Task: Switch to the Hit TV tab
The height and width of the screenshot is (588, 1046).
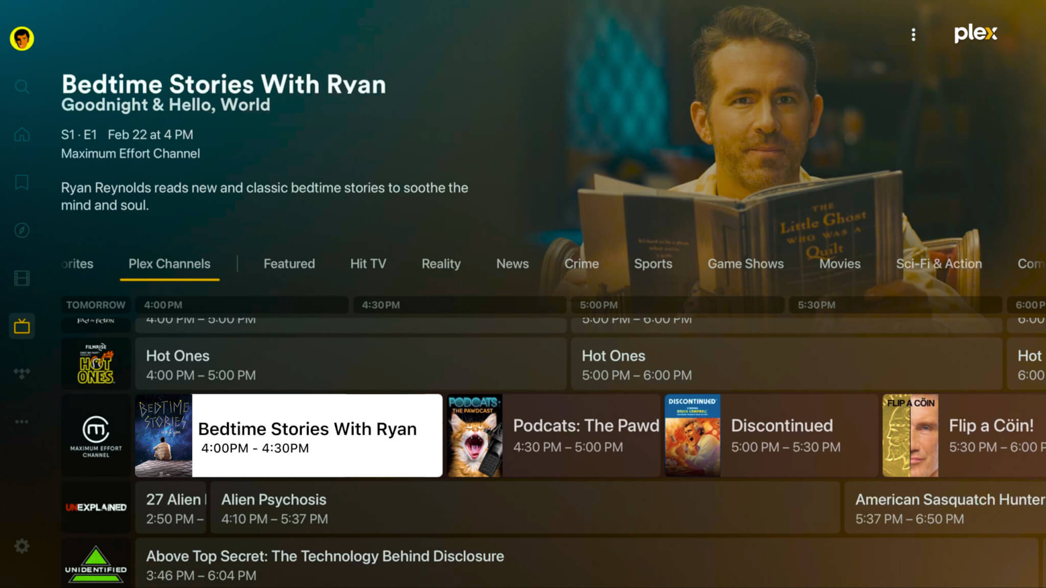Action: coord(368,264)
